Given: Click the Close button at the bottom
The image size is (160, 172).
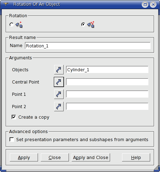Looking at the screenshot, I should [x=55, y=158].
